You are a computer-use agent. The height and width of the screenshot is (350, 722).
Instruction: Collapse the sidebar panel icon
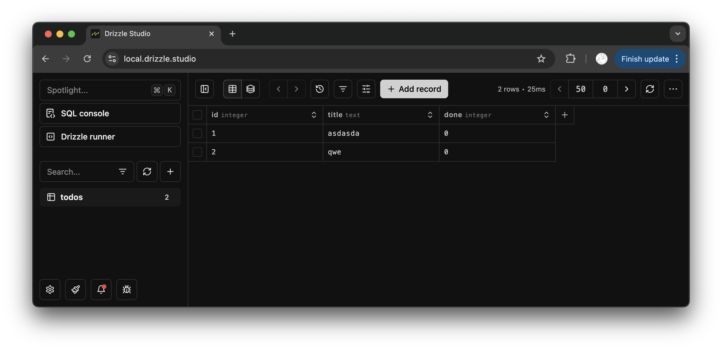pyautogui.click(x=205, y=89)
